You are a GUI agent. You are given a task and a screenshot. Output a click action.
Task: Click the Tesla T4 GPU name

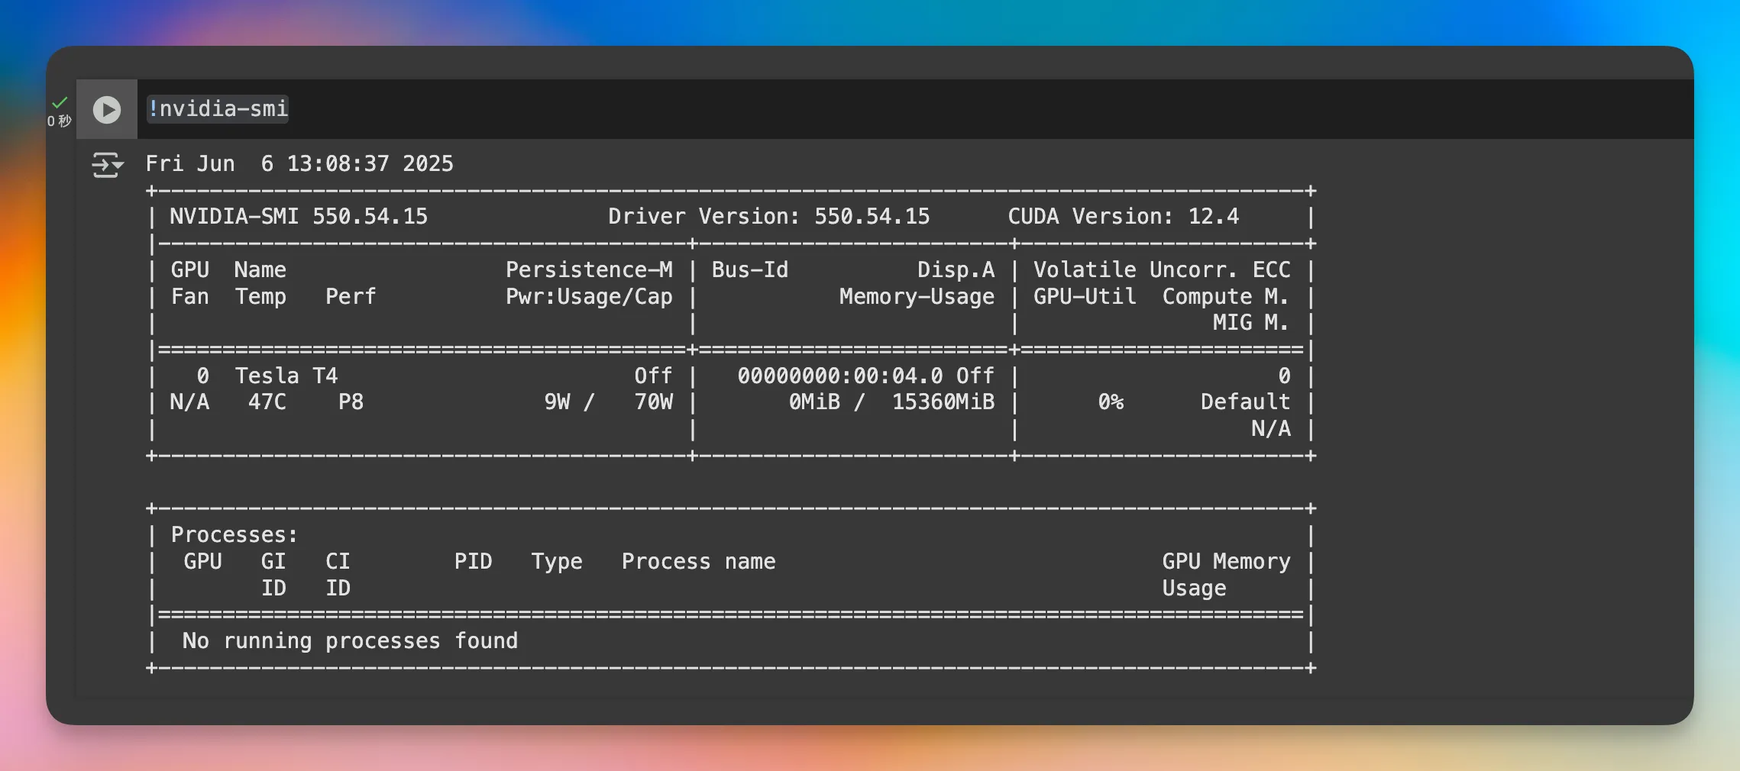286,376
